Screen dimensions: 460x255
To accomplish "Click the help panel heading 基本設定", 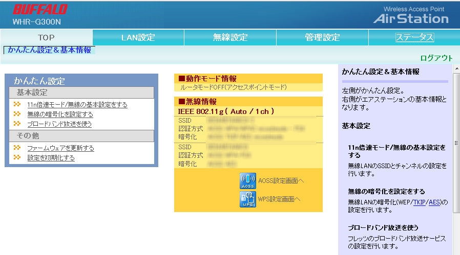I will 356,126.
